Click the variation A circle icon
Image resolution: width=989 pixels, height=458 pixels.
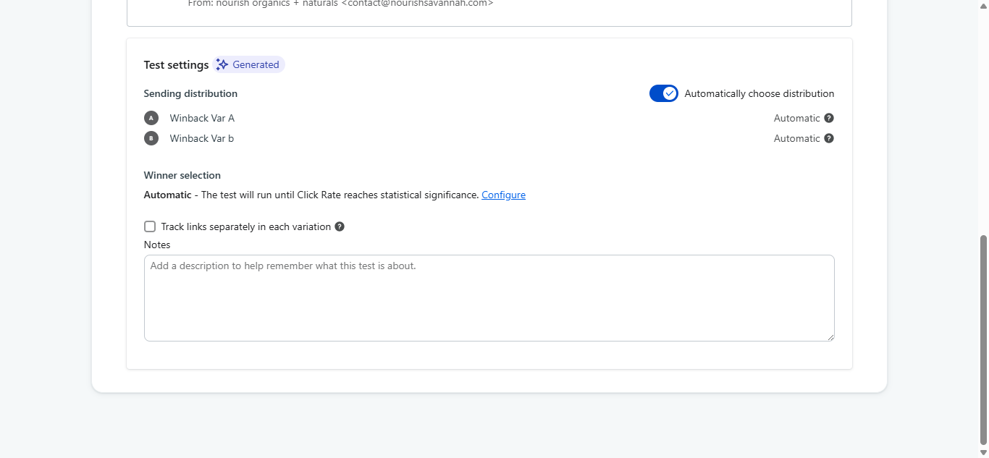pyautogui.click(x=151, y=118)
